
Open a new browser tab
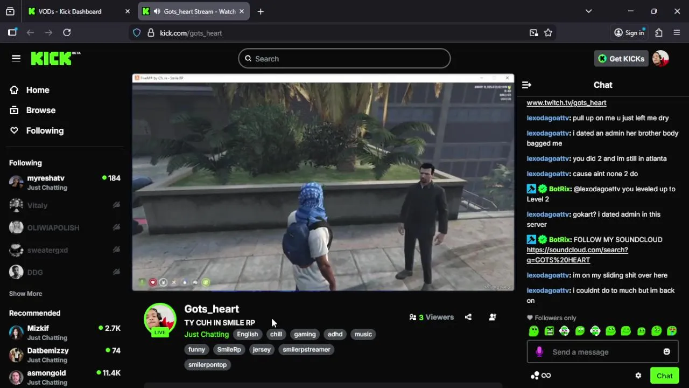(261, 11)
